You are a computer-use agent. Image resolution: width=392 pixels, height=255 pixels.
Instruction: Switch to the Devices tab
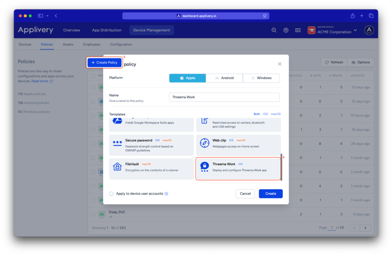click(25, 44)
